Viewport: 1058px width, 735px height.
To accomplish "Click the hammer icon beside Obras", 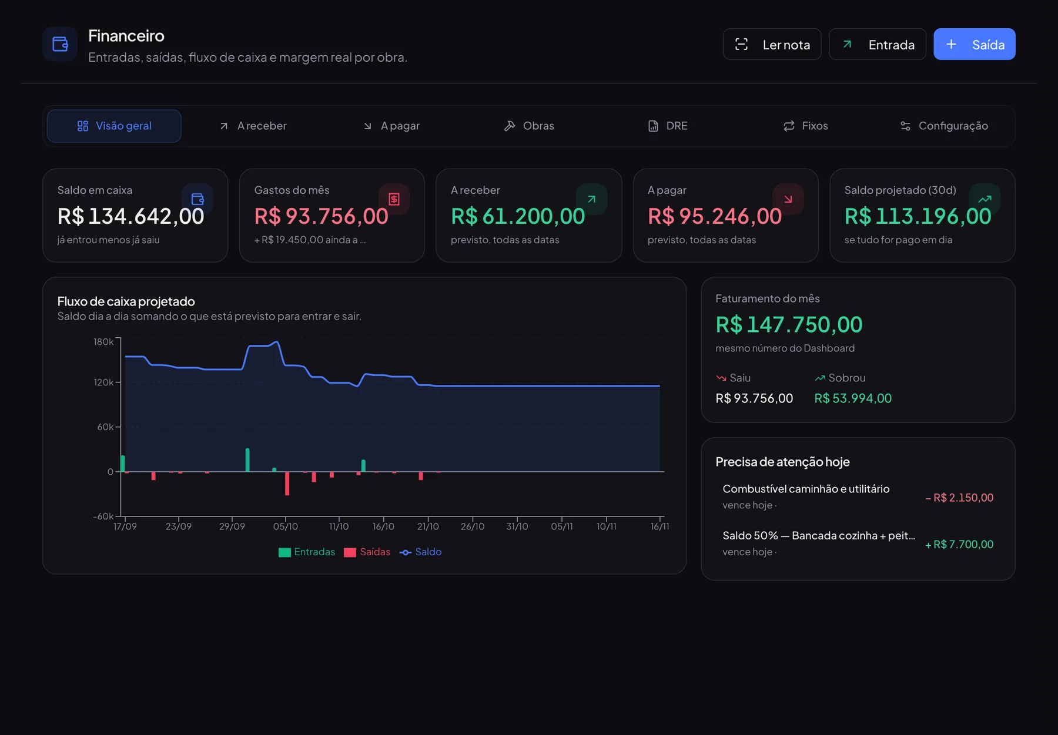I will click(510, 126).
